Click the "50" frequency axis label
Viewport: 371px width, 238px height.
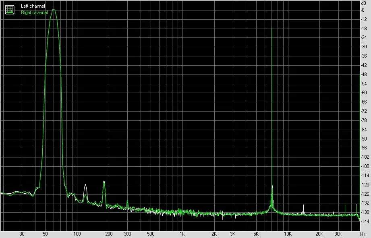coord(45,234)
